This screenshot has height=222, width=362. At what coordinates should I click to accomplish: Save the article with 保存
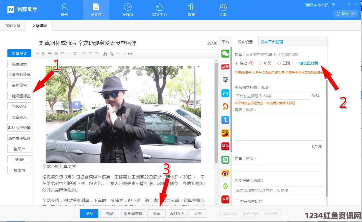pyautogui.click(x=89, y=214)
